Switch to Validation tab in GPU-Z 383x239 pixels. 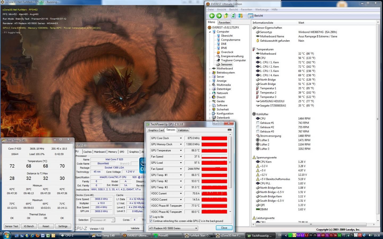click(x=183, y=130)
